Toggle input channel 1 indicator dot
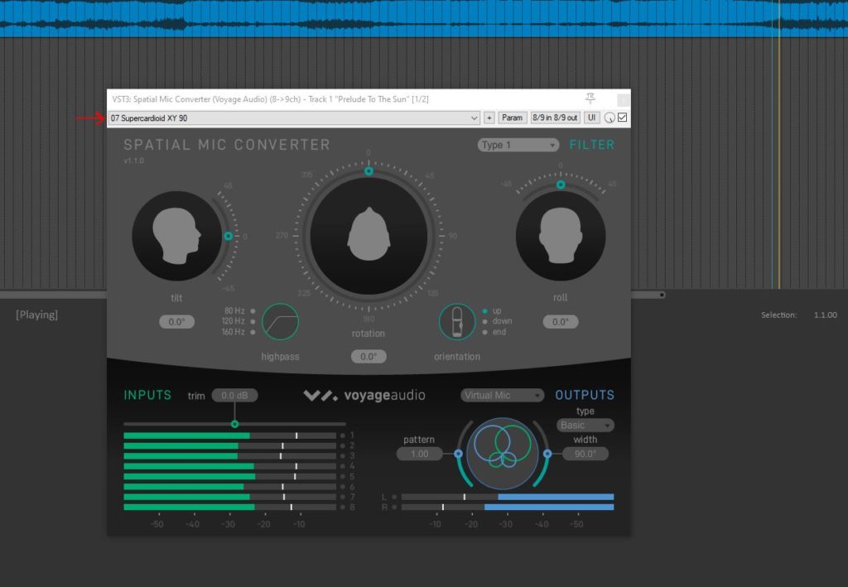The image size is (848, 587). tap(342, 435)
